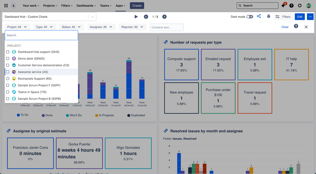The image size is (316, 174).
Task: Go to the previous dashboard page arrow
Action: 146,17
